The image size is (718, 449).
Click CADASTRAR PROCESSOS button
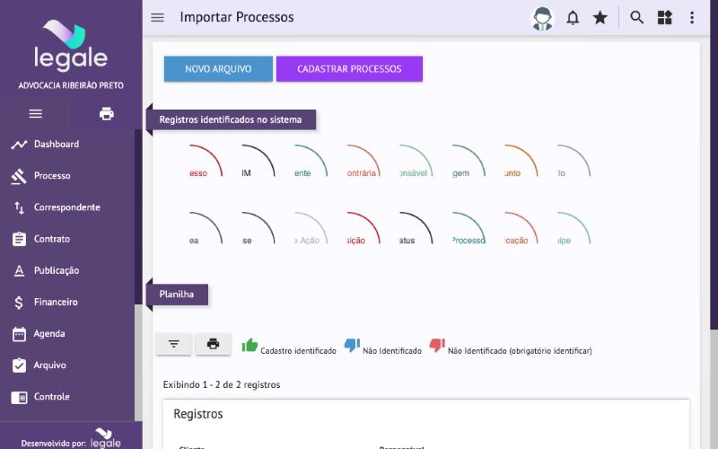coord(349,69)
